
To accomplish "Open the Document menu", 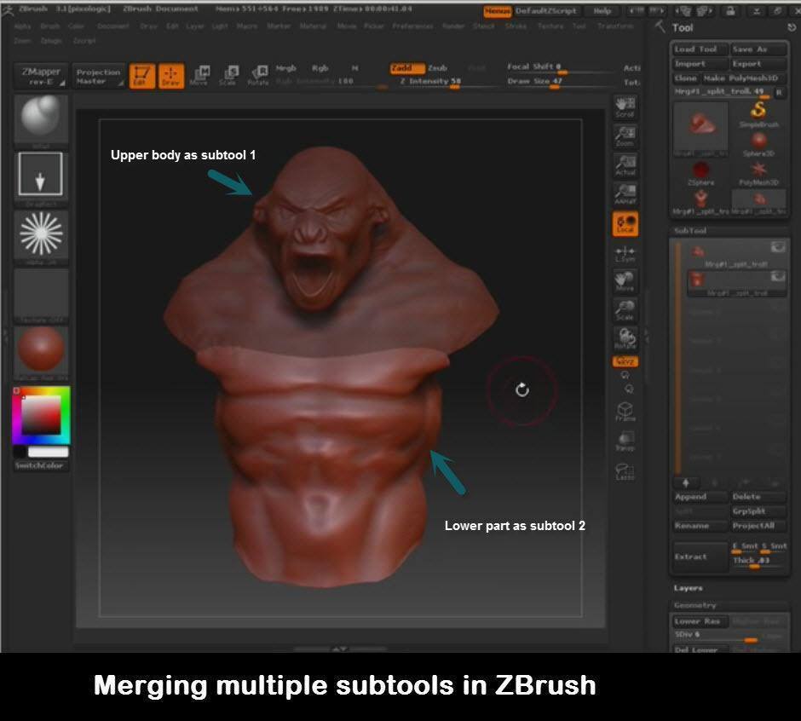I will click(x=112, y=26).
